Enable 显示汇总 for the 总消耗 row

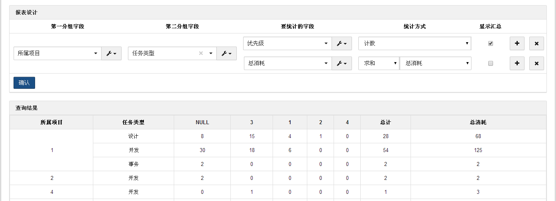(491, 63)
